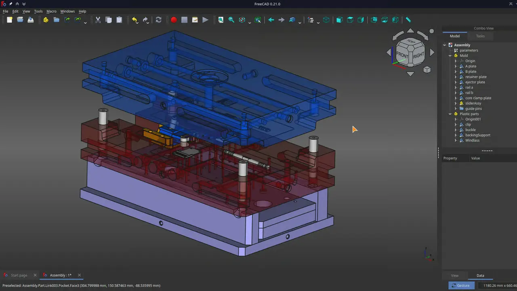Open the View property tab
This screenshot has height=291, width=517.
455,276
